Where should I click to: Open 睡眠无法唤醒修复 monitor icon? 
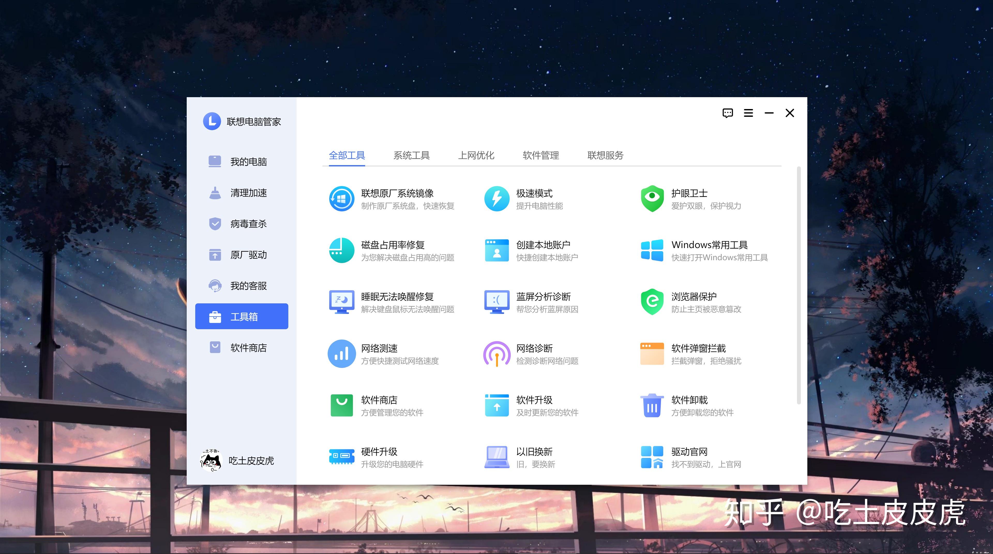tap(342, 302)
